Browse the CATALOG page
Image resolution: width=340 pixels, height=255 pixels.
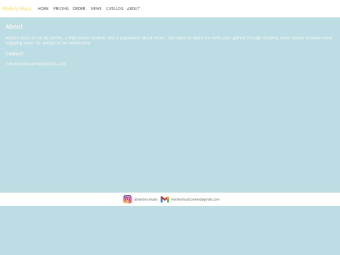(115, 8)
